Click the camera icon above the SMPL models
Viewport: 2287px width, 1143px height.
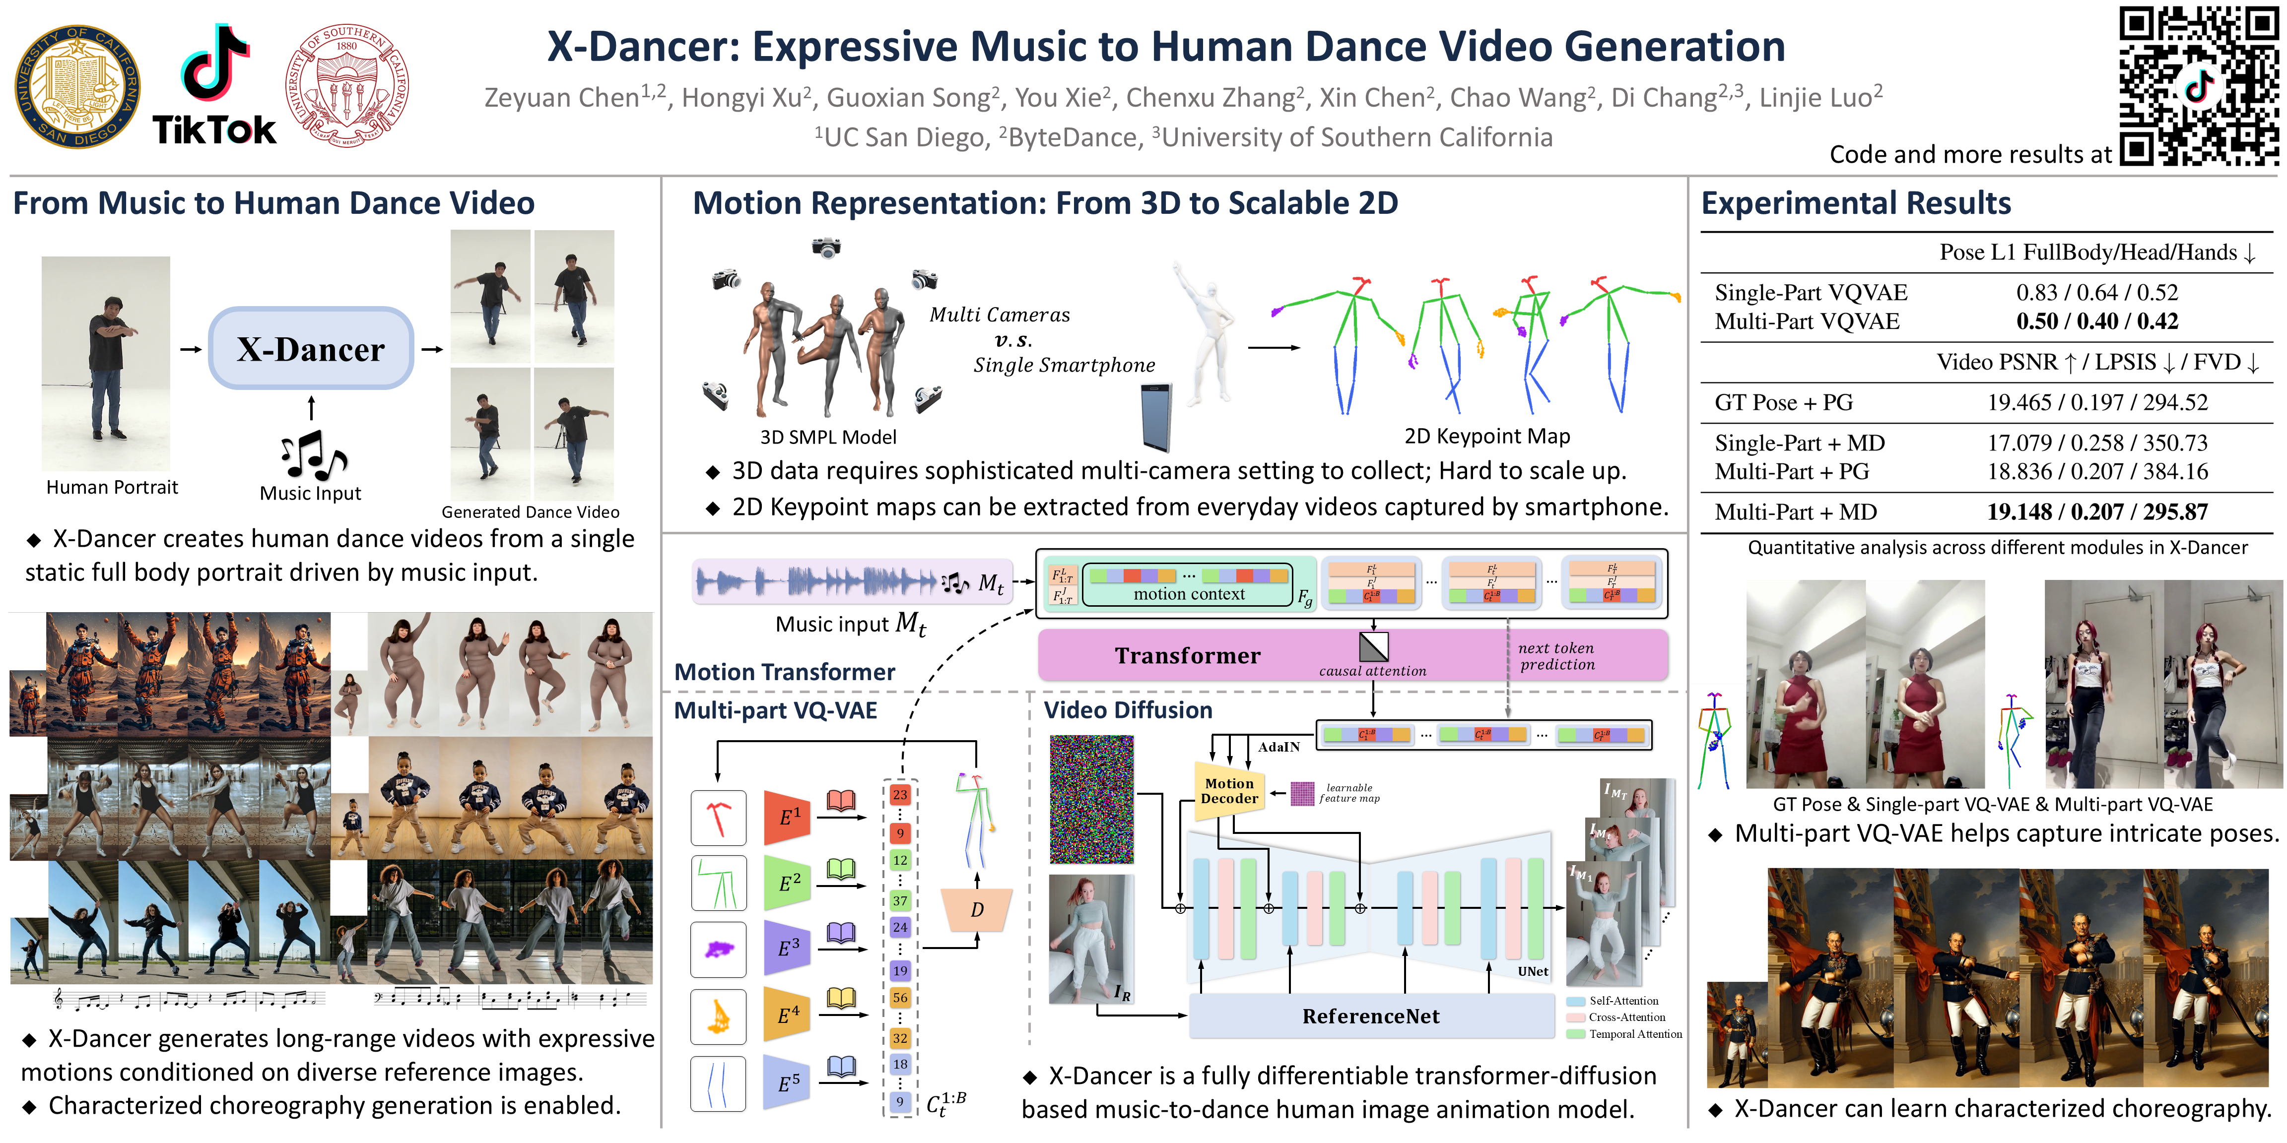click(x=826, y=248)
